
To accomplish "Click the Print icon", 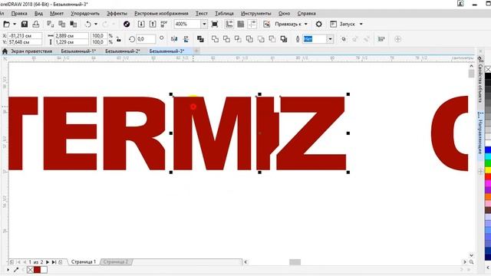I will point(36,24).
